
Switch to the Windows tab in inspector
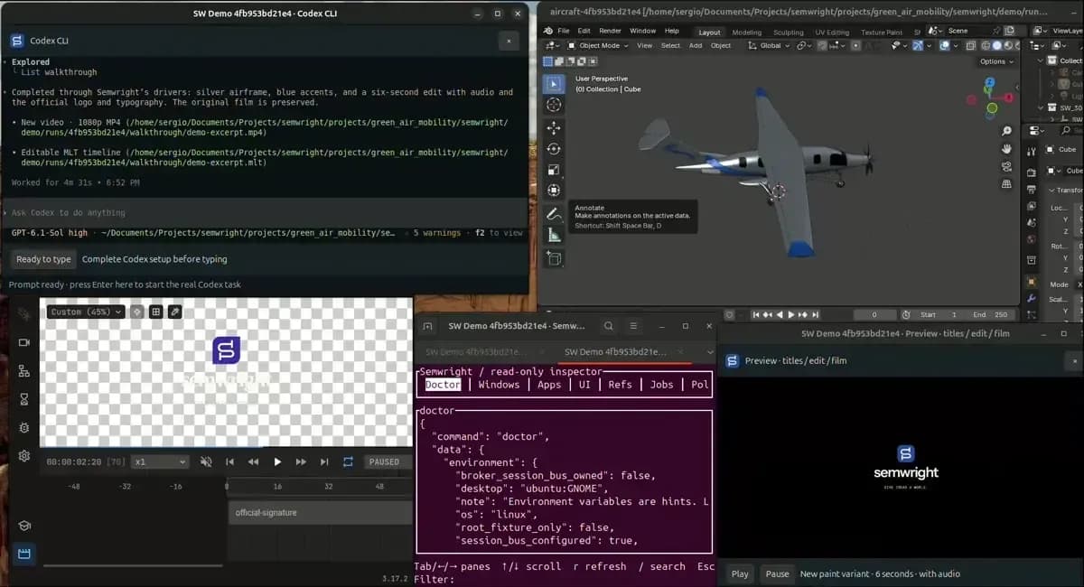point(499,384)
